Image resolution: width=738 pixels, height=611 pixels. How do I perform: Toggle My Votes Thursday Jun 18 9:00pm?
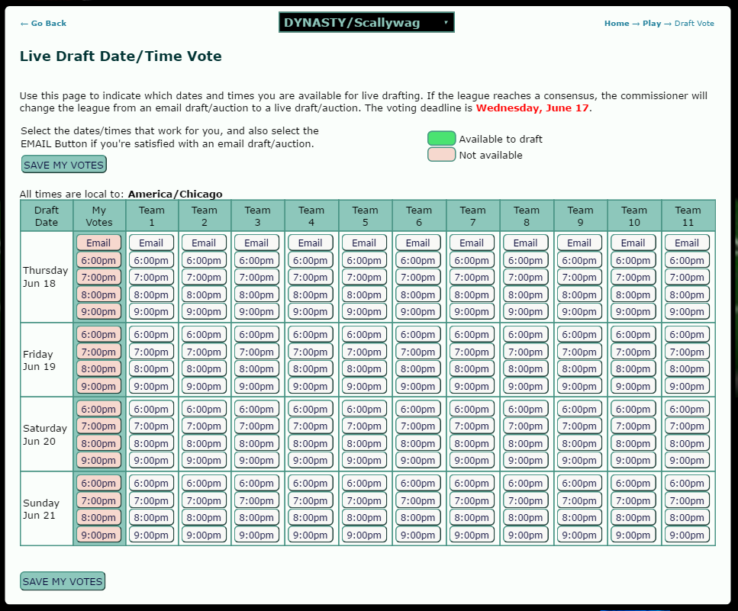coord(98,311)
